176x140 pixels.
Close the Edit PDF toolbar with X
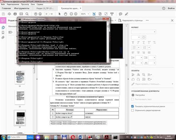tap(172, 20)
